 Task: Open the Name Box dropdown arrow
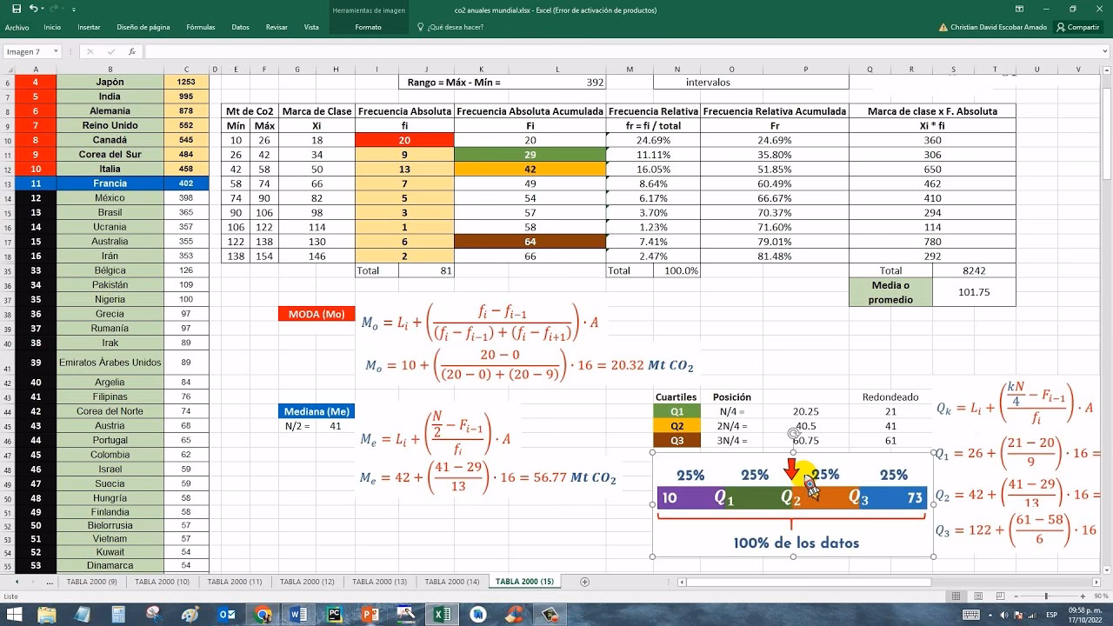pos(56,51)
